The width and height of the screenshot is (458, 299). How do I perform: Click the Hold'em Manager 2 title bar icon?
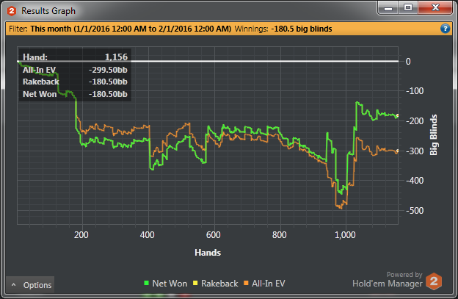[12, 11]
